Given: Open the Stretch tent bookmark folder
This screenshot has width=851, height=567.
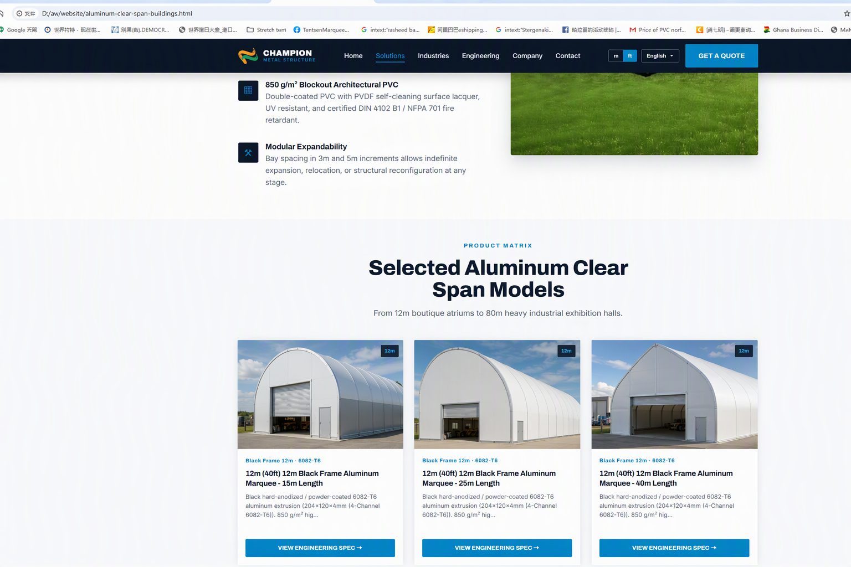Looking at the screenshot, I should click(266, 30).
